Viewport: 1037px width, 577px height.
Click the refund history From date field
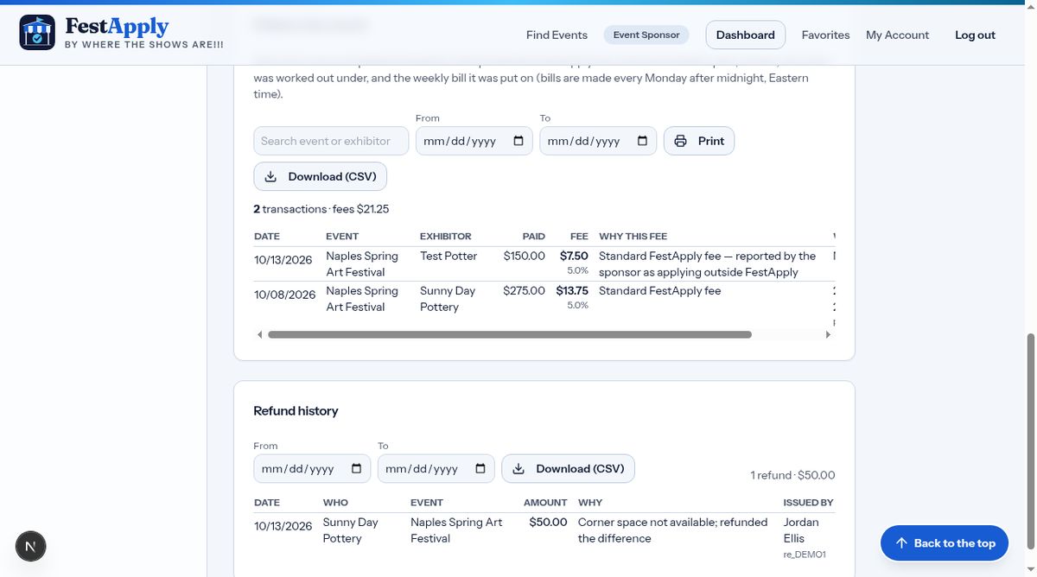pyautogui.click(x=312, y=469)
